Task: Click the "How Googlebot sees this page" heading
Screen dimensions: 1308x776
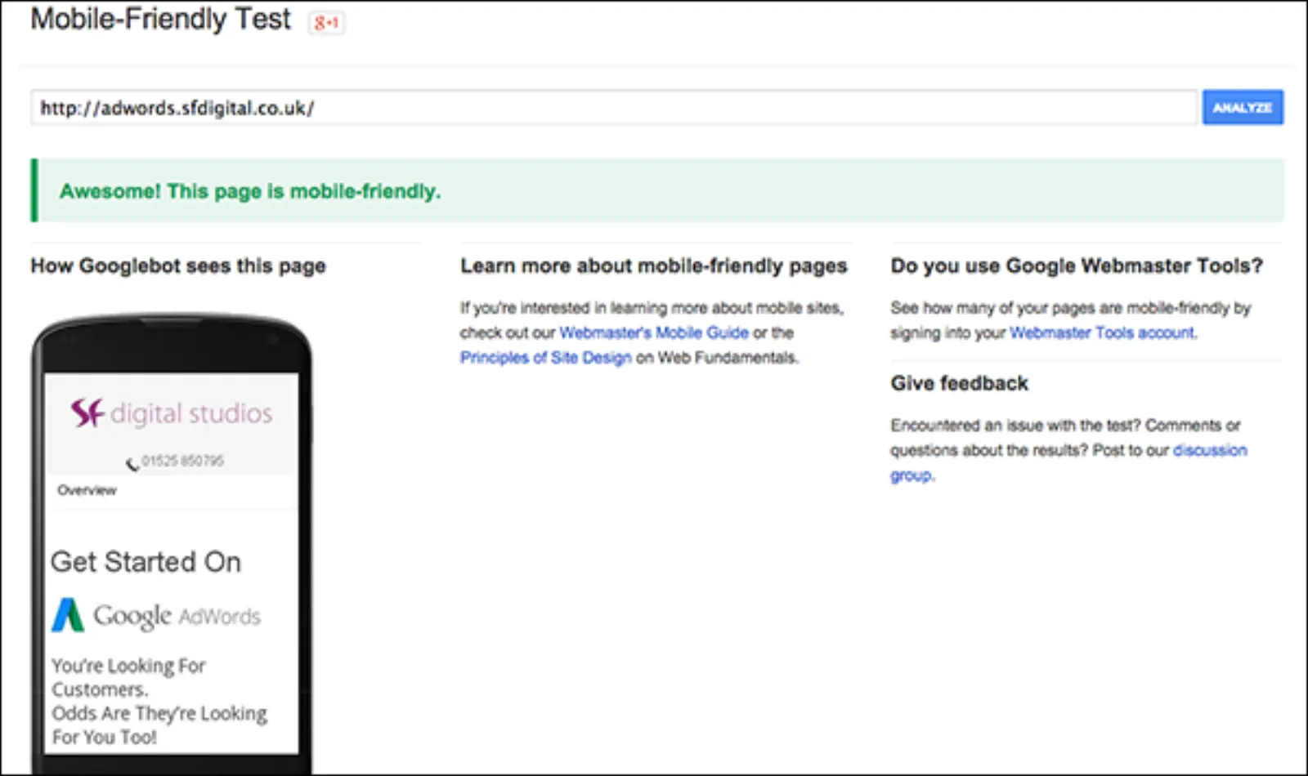Action: [x=178, y=266]
